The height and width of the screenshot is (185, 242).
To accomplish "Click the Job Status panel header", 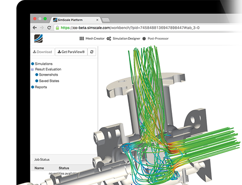I will click(x=42, y=159).
